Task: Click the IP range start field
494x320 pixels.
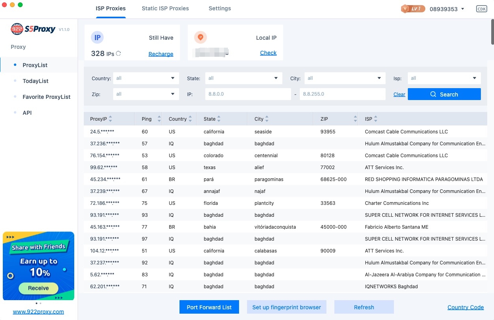Action: (x=248, y=94)
